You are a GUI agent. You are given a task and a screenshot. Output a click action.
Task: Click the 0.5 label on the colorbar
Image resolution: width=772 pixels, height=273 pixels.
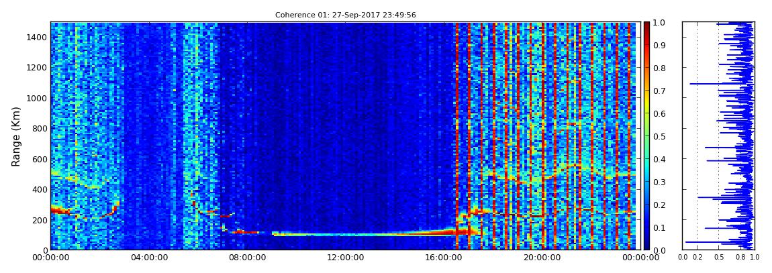[x=659, y=136]
